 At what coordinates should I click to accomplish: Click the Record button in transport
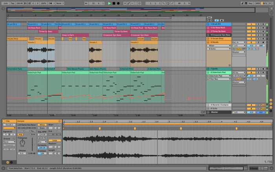pos(119,3)
